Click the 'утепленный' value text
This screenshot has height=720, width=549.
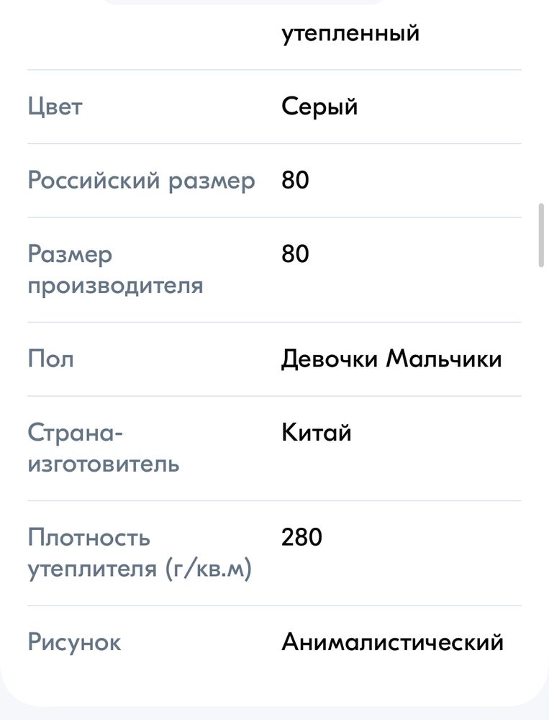pos(350,34)
